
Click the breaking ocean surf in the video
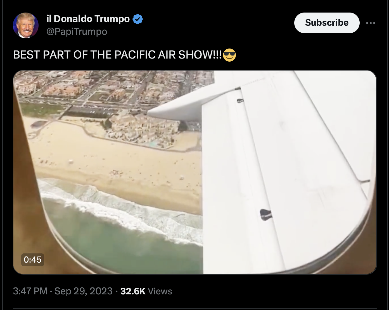point(120,212)
